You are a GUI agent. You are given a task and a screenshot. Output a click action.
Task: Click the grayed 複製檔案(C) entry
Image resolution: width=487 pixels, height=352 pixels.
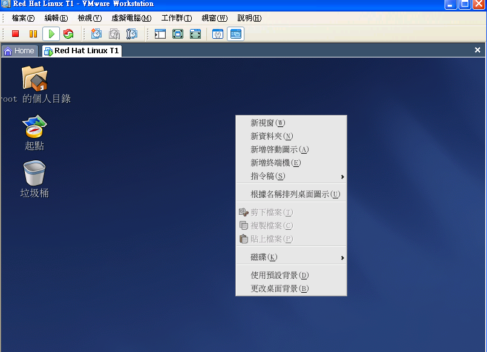(292, 226)
